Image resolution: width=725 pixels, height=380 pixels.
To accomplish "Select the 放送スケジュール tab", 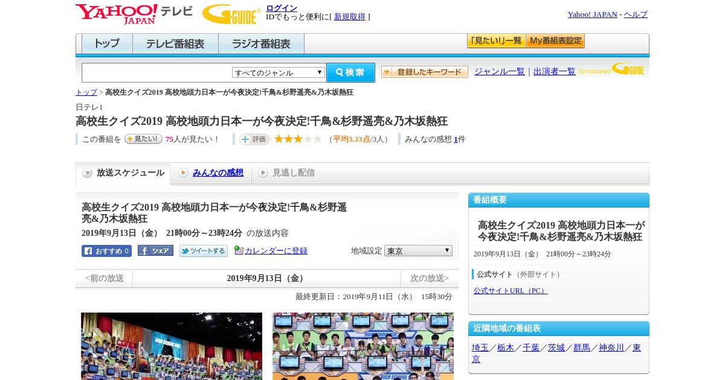I will click(123, 173).
